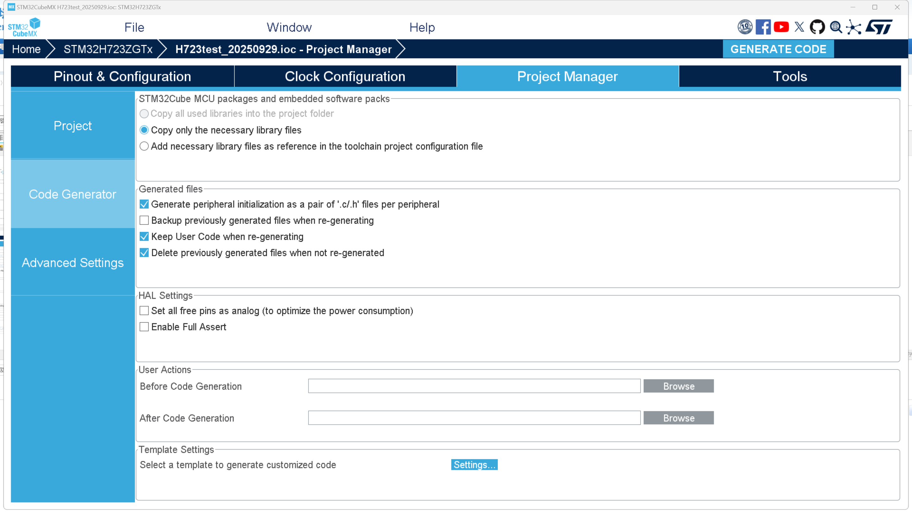The width and height of the screenshot is (912, 513).
Task: Click the Before Code Generation input field
Action: [x=474, y=386]
